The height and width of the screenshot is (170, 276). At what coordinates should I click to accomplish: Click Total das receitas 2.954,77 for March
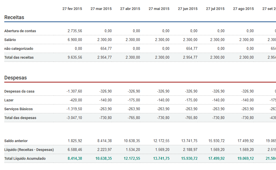104,57
